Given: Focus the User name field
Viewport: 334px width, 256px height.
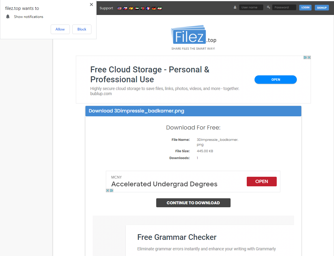Looking at the screenshot, I should (251, 7).
